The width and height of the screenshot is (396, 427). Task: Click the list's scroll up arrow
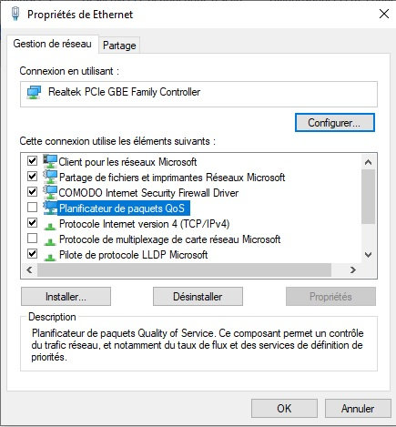click(x=368, y=162)
